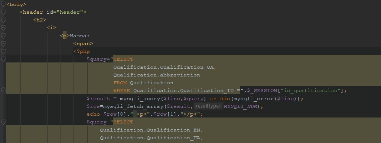381x143 pixels.
Task: Collapse the <?php code block
Action: tap(3, 51)
